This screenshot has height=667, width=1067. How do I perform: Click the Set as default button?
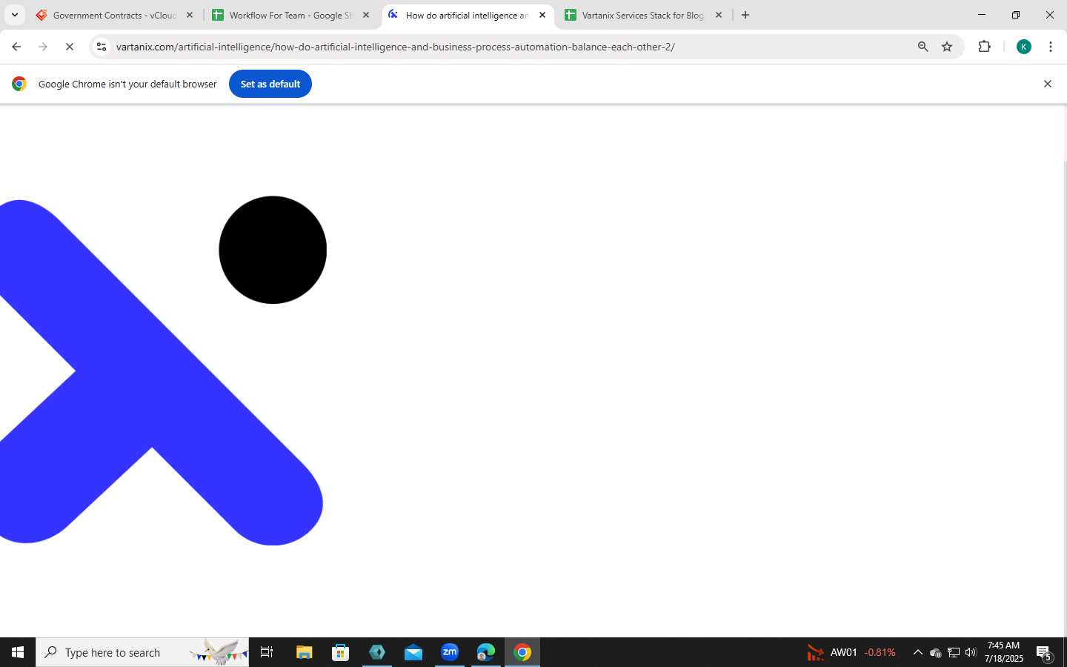[270, 84]
